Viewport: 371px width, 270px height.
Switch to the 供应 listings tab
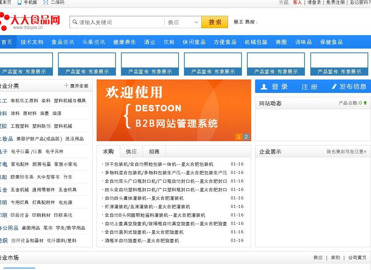tap(131, 152)
